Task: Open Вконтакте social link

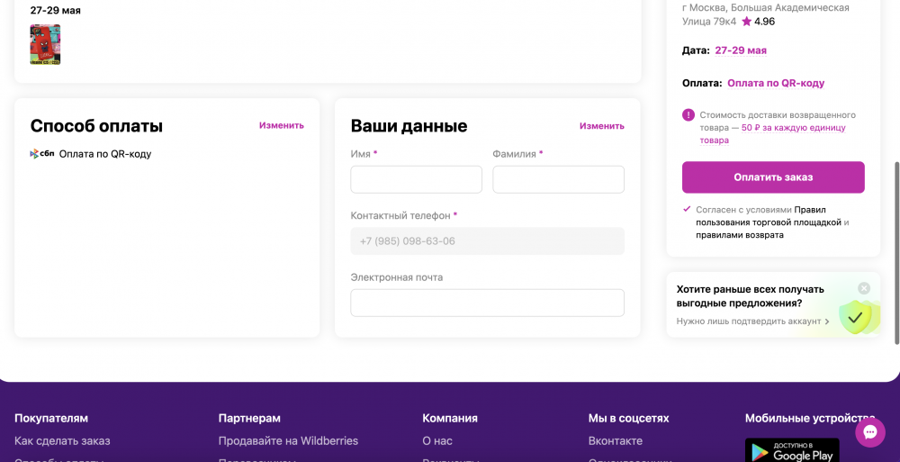Action: click(x=616, y=440)
